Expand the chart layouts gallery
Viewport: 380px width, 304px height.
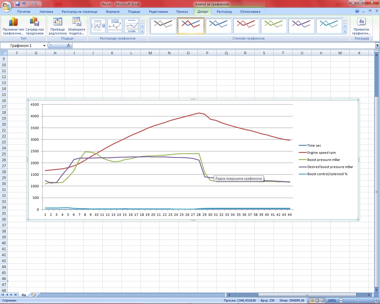(x=142, y=31)
